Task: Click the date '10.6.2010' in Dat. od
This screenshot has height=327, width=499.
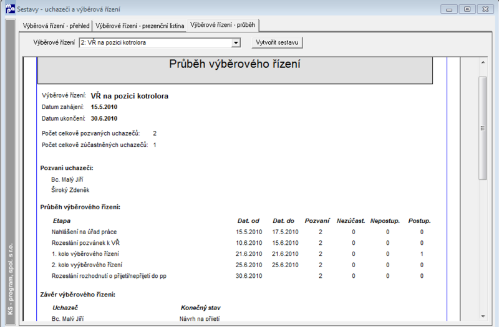Action: click(249, 243)
